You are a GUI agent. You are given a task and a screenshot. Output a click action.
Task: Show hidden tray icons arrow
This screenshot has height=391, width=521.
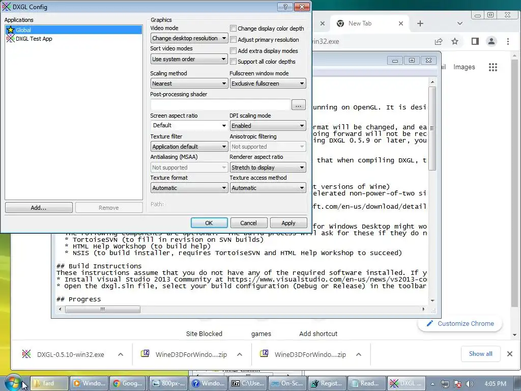(x=432, y=384)
